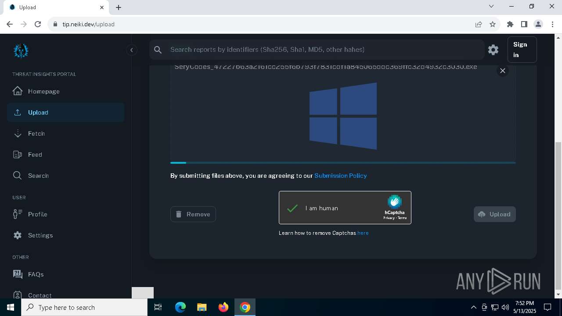Screen dimensions: 562x316
Task: Open the hCaptcha Privacy link
Action: pyautogui.click(x=389, y=218)
